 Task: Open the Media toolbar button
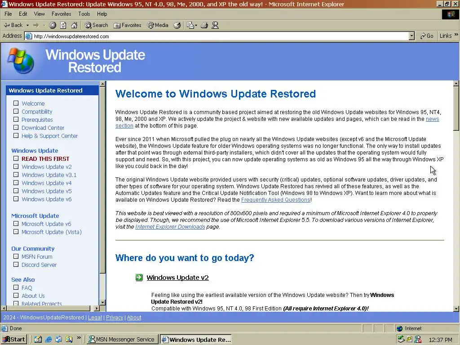(158, 25)
